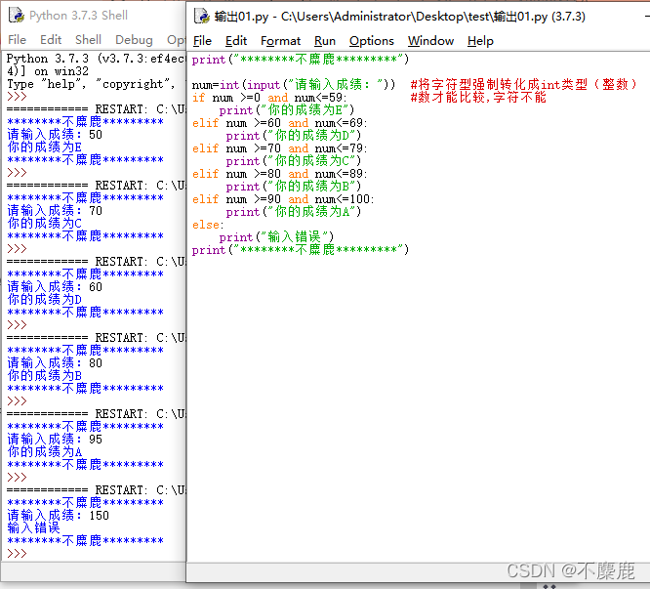650x589 pixels.
Task: Click the 'else:' line in editor
Action: [x=208, y=225]
